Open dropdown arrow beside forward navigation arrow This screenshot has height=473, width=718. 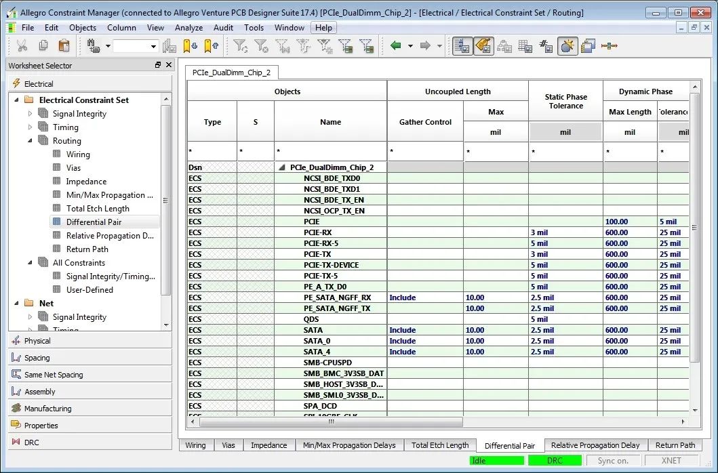click(x=439, y=46)
